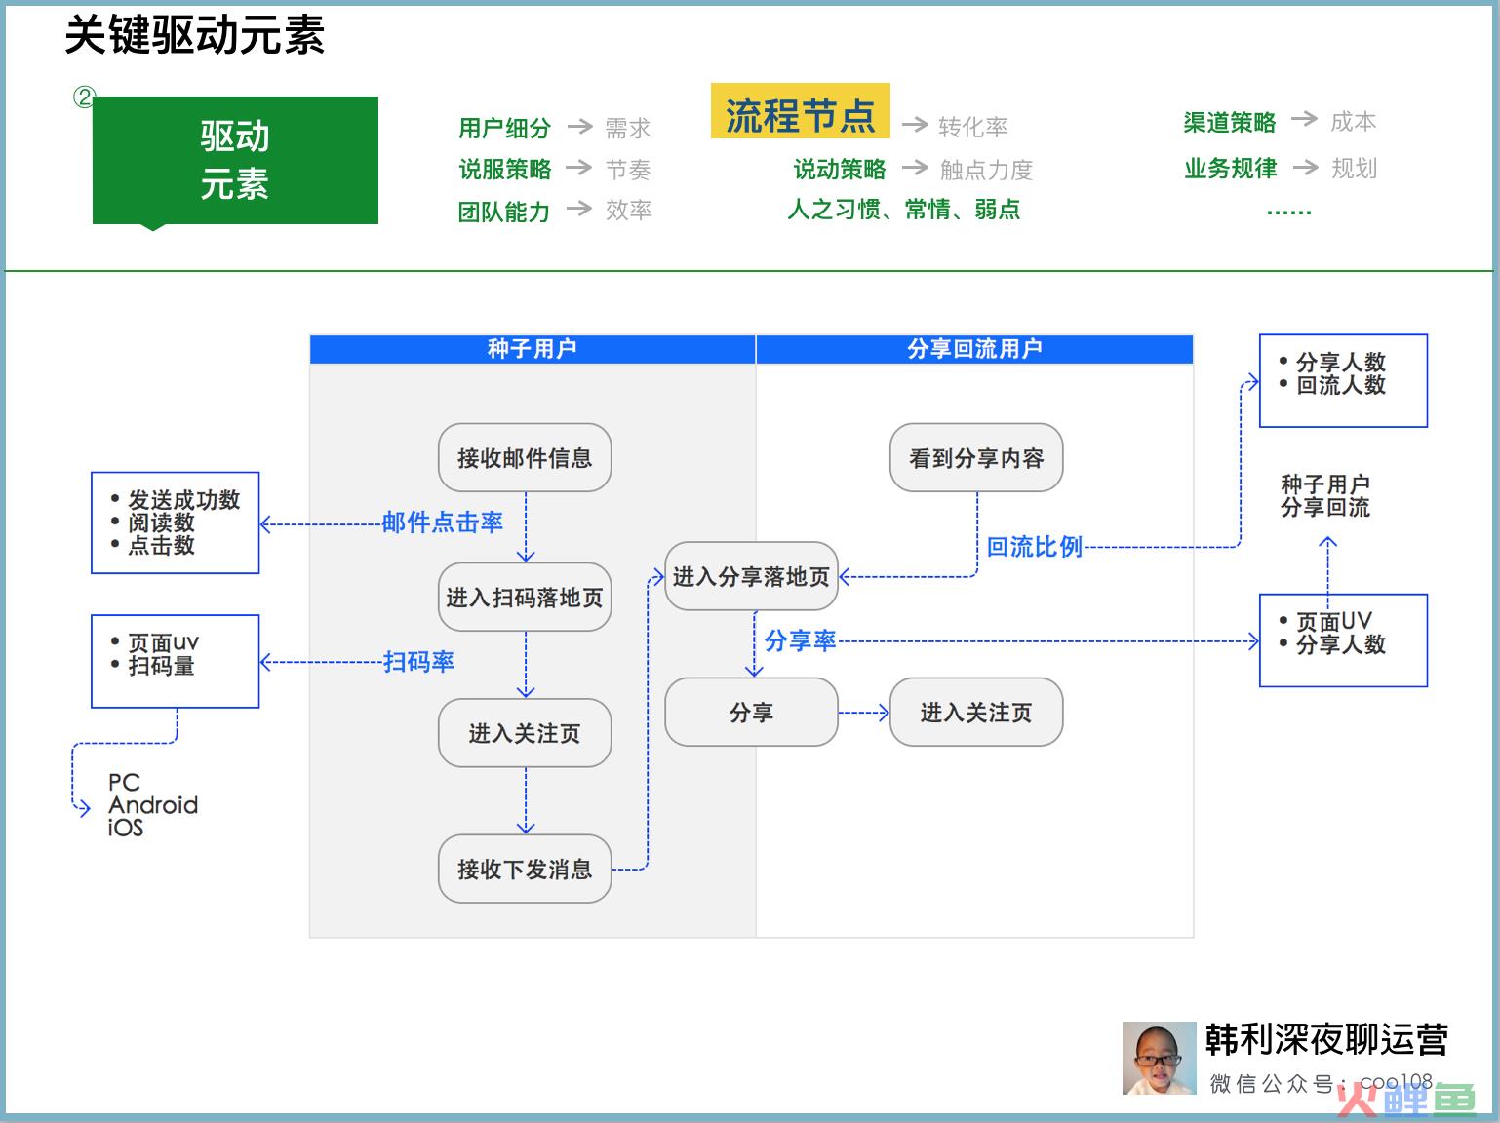The height and width of the screenshot is (1123, 1500).
Task: Click the 扫码率 metric label
Action: tap(418, 662)
